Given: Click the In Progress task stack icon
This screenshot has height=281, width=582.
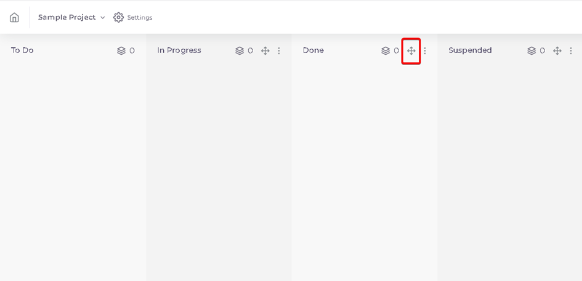Looking at the screenshot, I should pos(240,51).
